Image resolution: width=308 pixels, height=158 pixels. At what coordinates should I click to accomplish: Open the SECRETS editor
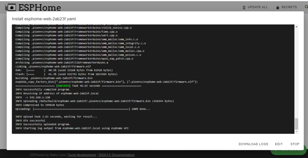[286, 7]
